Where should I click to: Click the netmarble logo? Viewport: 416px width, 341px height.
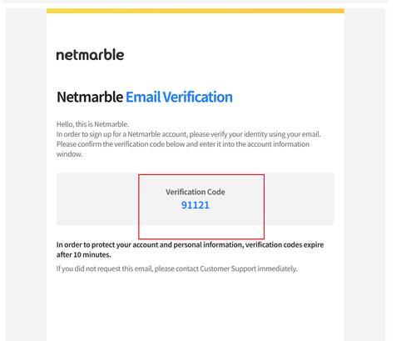coord(90,55)
